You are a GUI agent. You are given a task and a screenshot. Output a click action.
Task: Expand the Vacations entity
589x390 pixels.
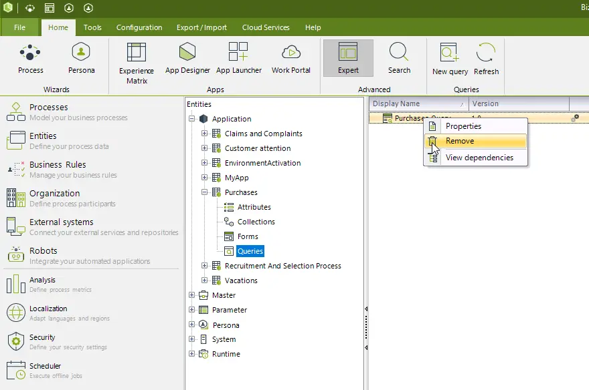204,280
